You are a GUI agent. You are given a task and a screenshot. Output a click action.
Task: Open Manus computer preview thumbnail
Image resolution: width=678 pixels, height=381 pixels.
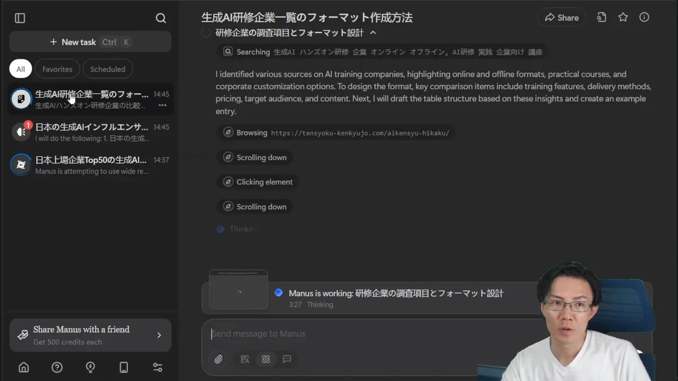click(238, 290)
